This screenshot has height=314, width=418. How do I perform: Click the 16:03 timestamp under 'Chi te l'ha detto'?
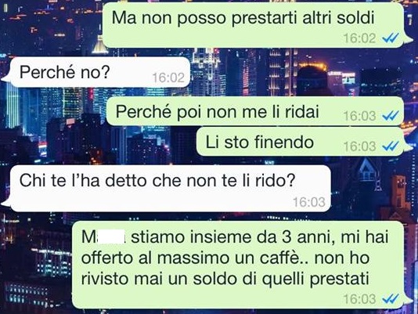tap(309, 202)
